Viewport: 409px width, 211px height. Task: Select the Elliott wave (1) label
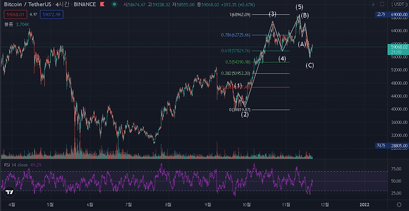click(238, 85)
